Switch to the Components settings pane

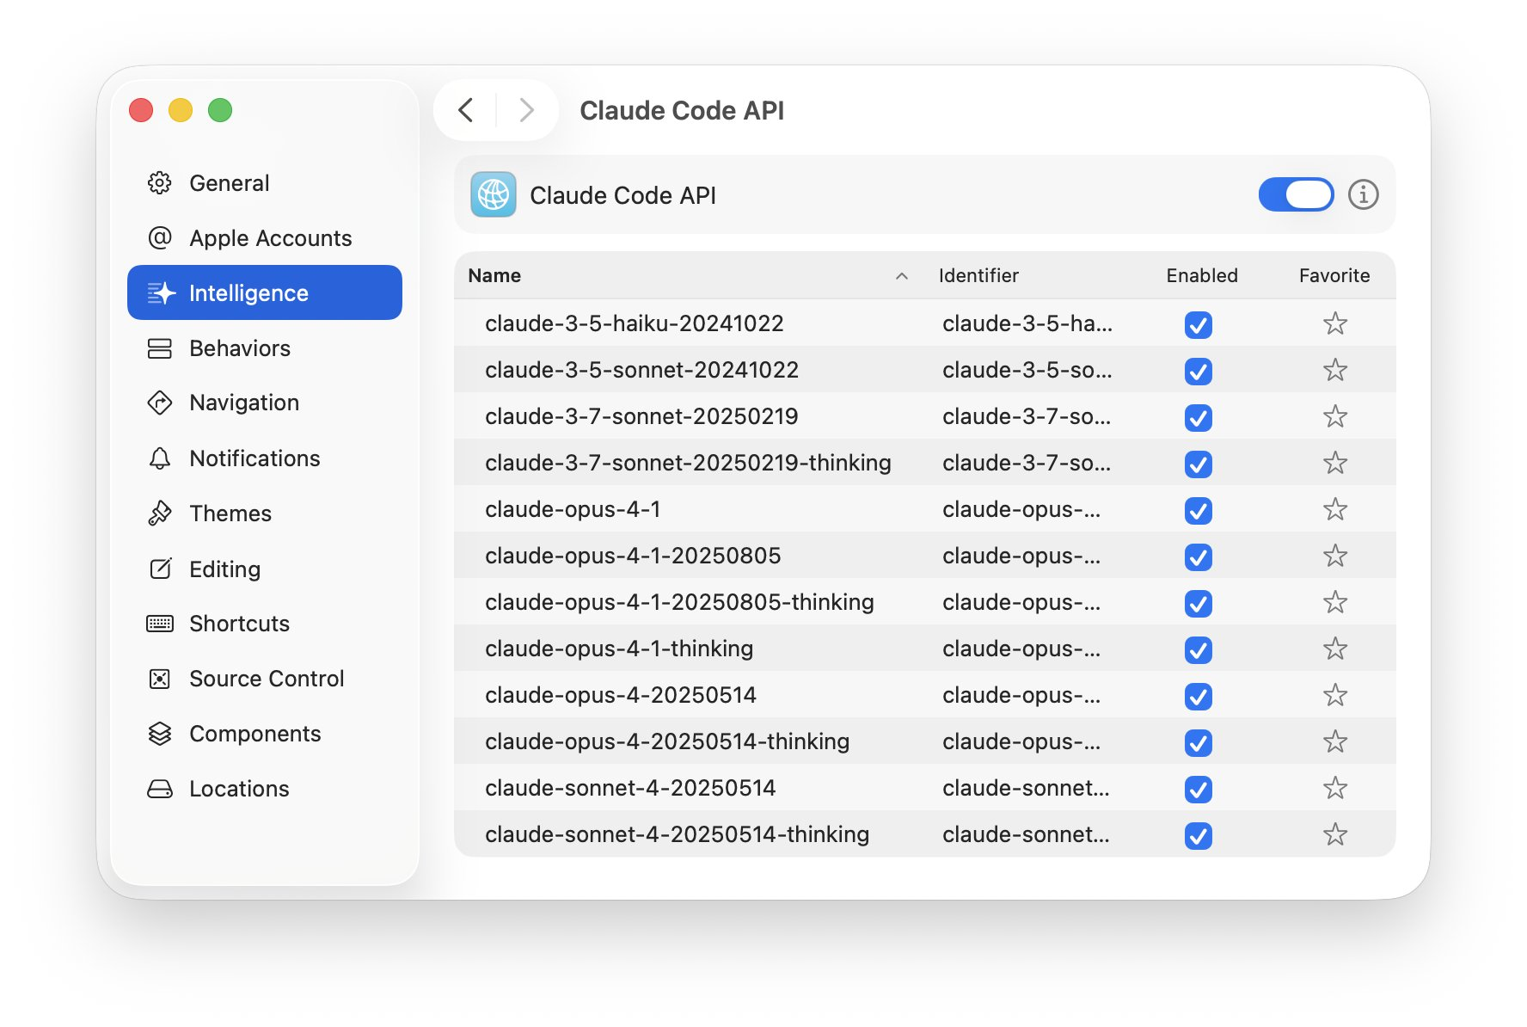point(265,734)
